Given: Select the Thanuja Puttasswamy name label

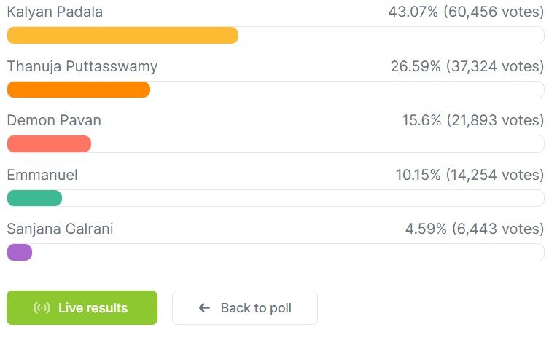Looking at the screenshot, I should point(82,66).
